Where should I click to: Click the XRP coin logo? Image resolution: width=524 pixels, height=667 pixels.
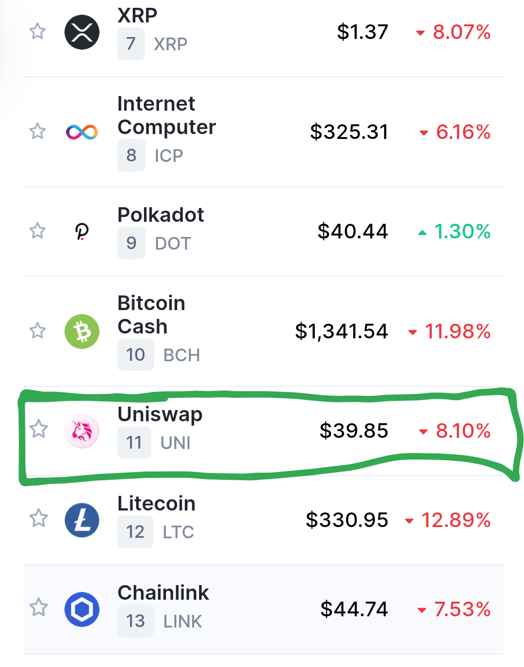(x=82, y=32)
